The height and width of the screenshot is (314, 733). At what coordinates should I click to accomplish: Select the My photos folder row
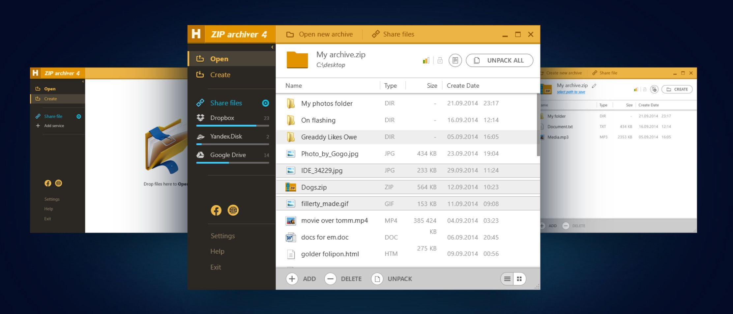tap(406, 103)
